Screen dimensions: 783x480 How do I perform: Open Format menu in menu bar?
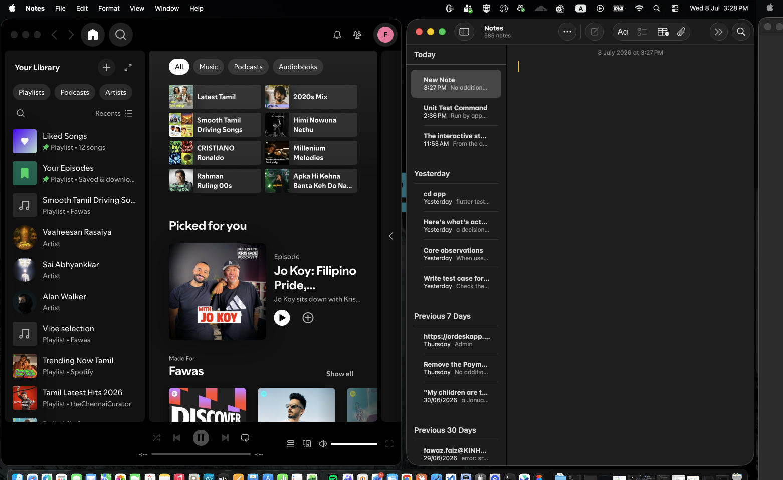109,8
